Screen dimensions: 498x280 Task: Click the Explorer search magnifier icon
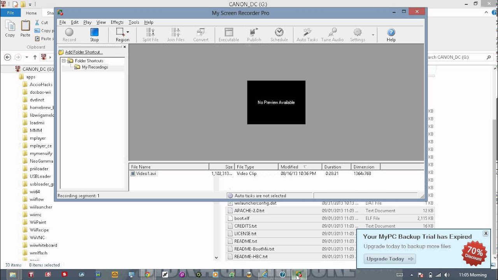(489, 57)
